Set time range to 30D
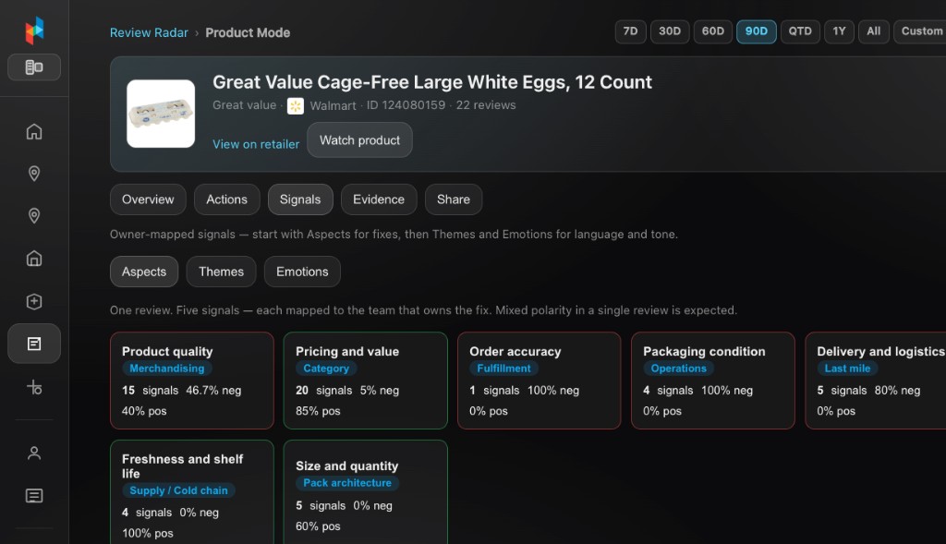The image size is (946, 544). 670,31
